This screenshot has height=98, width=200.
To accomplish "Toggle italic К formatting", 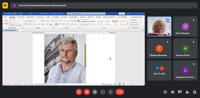I will click(x=28, y=24).
